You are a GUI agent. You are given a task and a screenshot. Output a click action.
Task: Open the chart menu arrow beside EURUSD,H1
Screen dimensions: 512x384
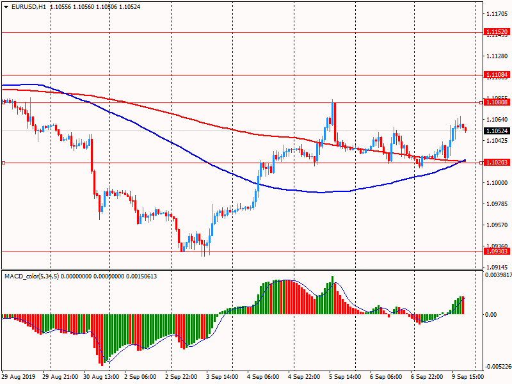pyautogui.click(x=6, y=7)
